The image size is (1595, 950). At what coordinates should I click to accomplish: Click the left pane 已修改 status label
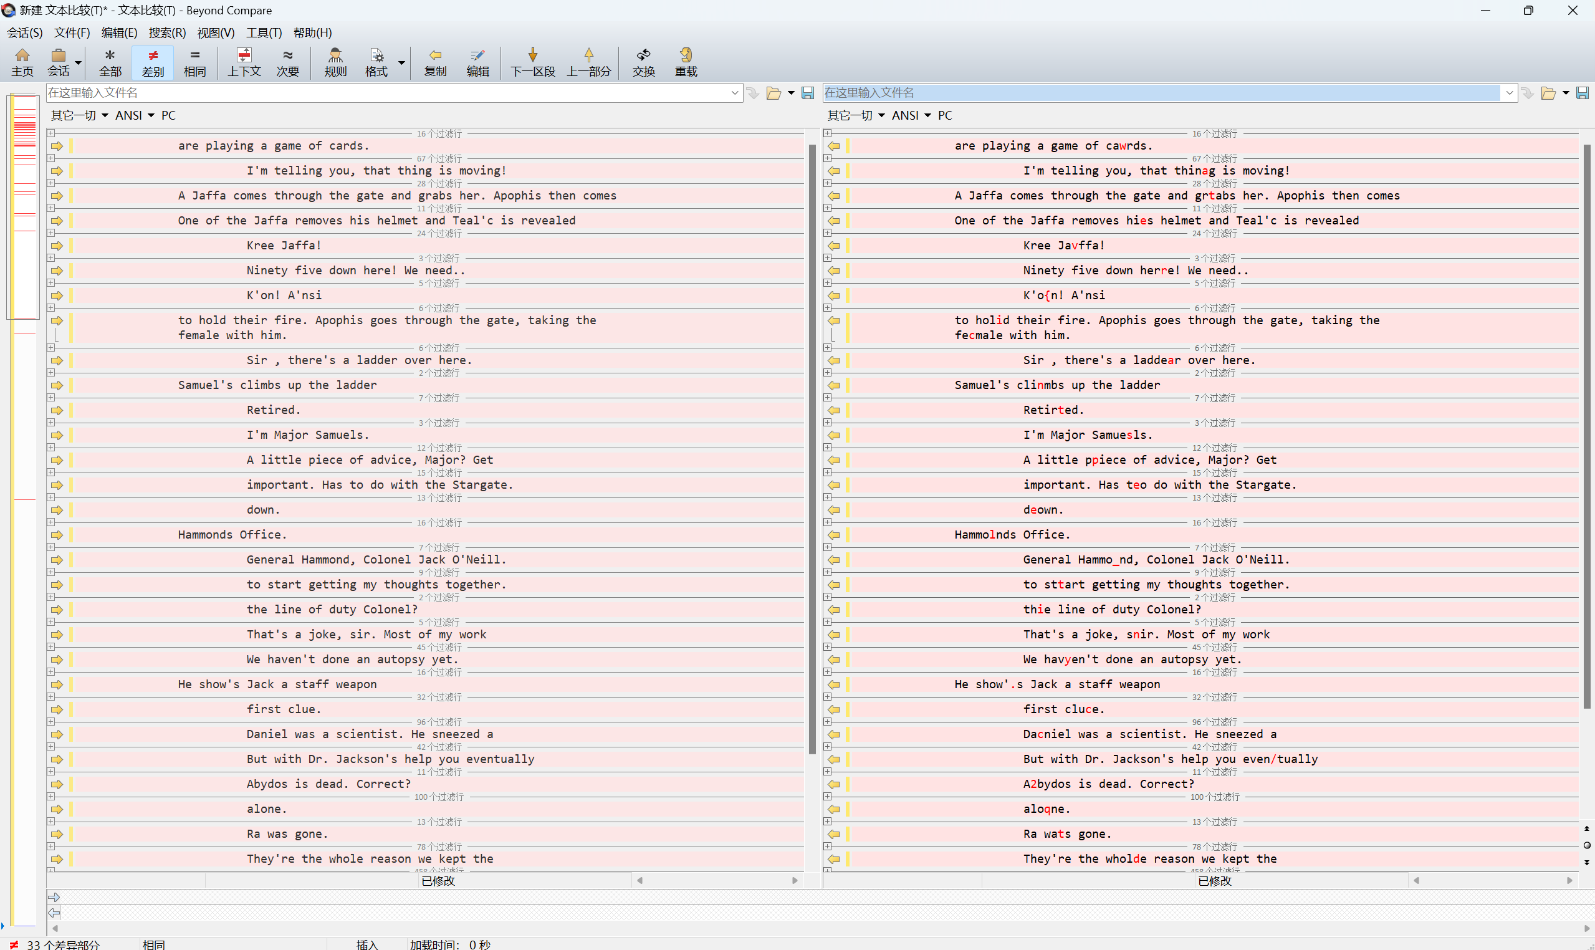[438, 881]
